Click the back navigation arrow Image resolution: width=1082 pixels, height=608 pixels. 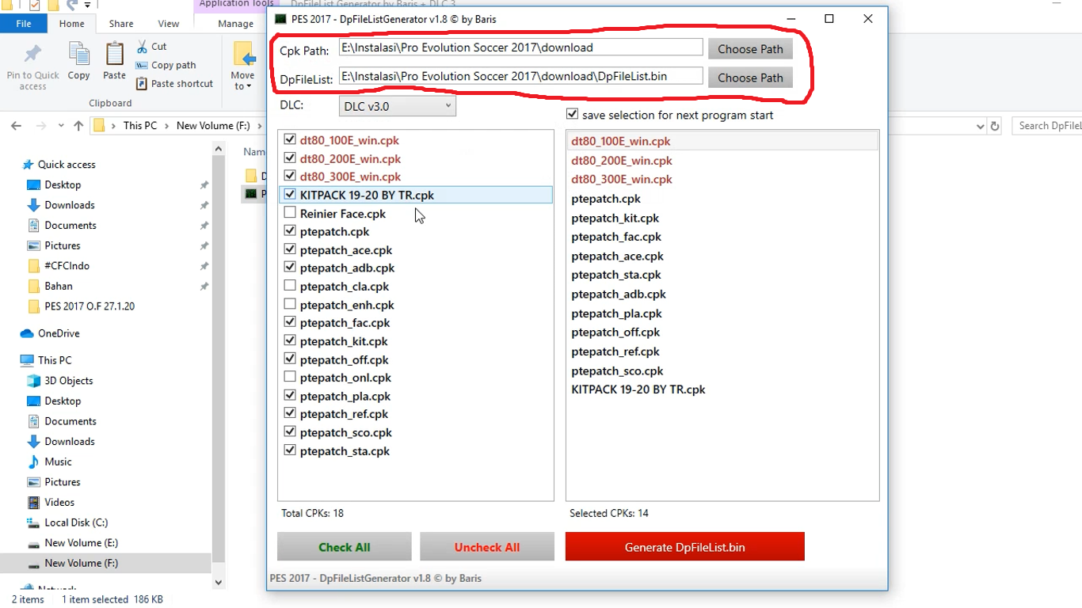(x=17, y=125)
